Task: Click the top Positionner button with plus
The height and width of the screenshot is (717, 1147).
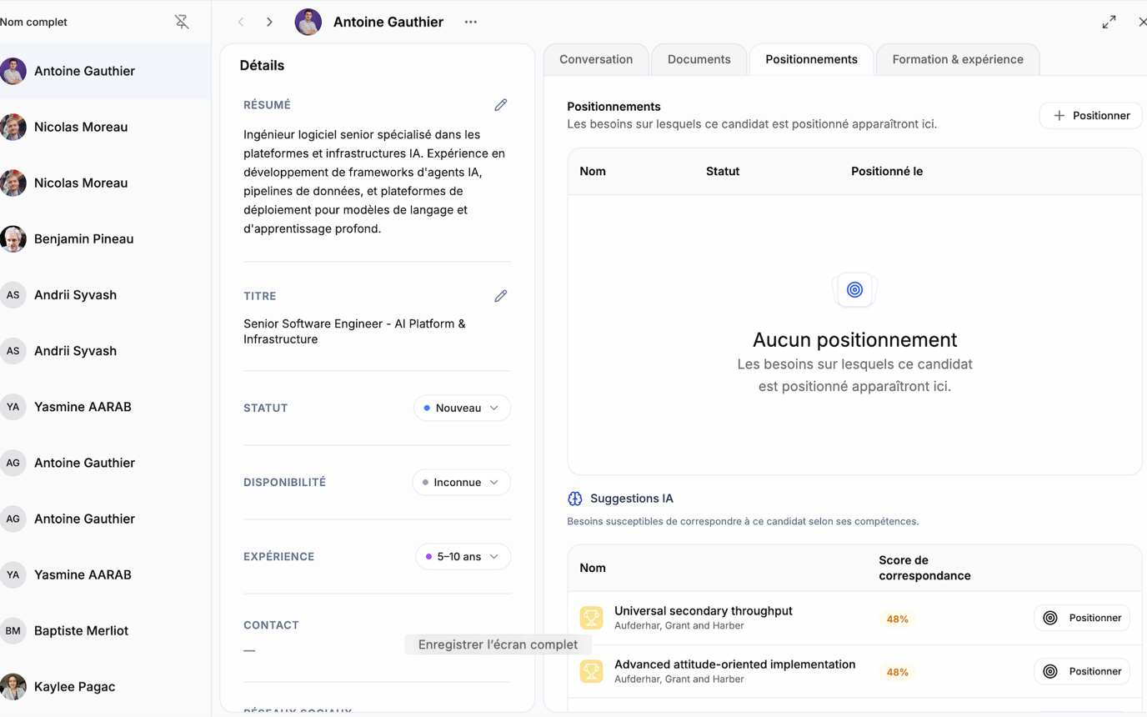Action: pos(1090,116)
